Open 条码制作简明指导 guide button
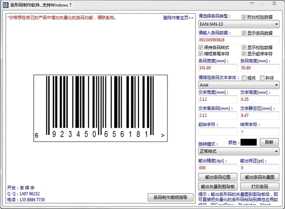This screenshot has height=209, width=285. point(170,197)
